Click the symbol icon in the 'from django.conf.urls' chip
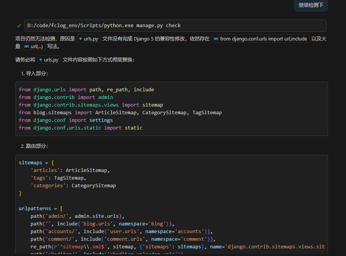This screenshot has height=256, width=346. point(216,39)
